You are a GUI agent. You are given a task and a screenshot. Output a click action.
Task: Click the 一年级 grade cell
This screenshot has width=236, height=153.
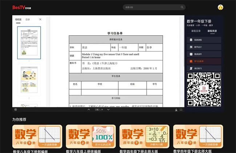coord(128,48)
